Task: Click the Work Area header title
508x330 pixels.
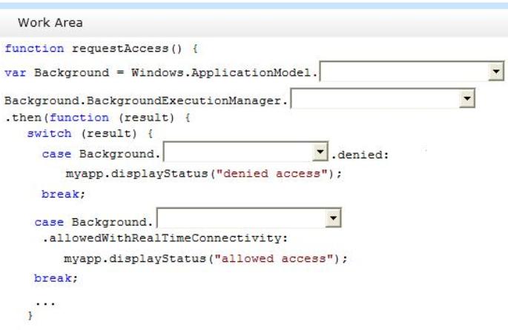Action: tap(50, 23)
